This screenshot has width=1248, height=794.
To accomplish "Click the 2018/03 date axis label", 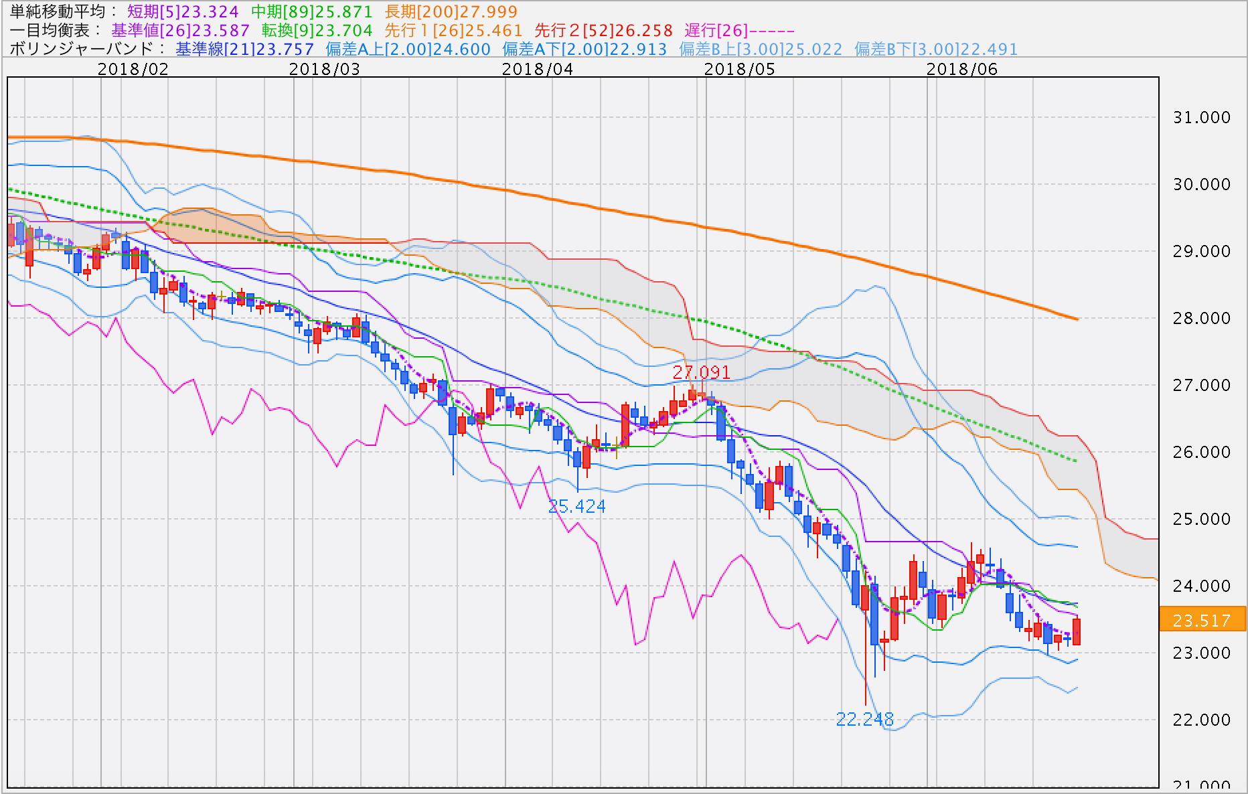I will pyautogui.click(x=325, y=69).
